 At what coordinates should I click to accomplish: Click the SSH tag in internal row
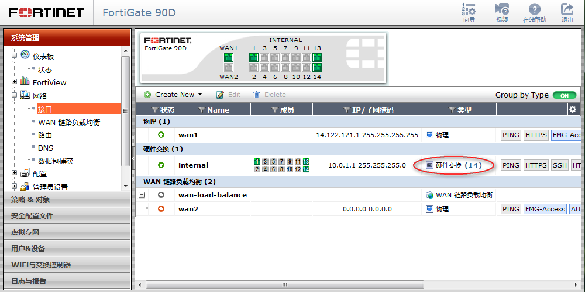point(560,165)
